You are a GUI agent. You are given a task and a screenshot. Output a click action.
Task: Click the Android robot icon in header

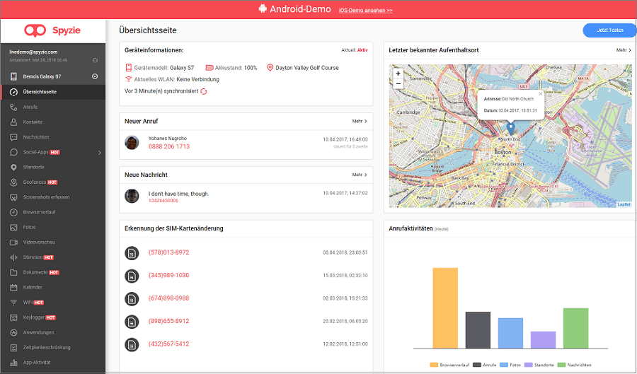(x=263, y=8)
